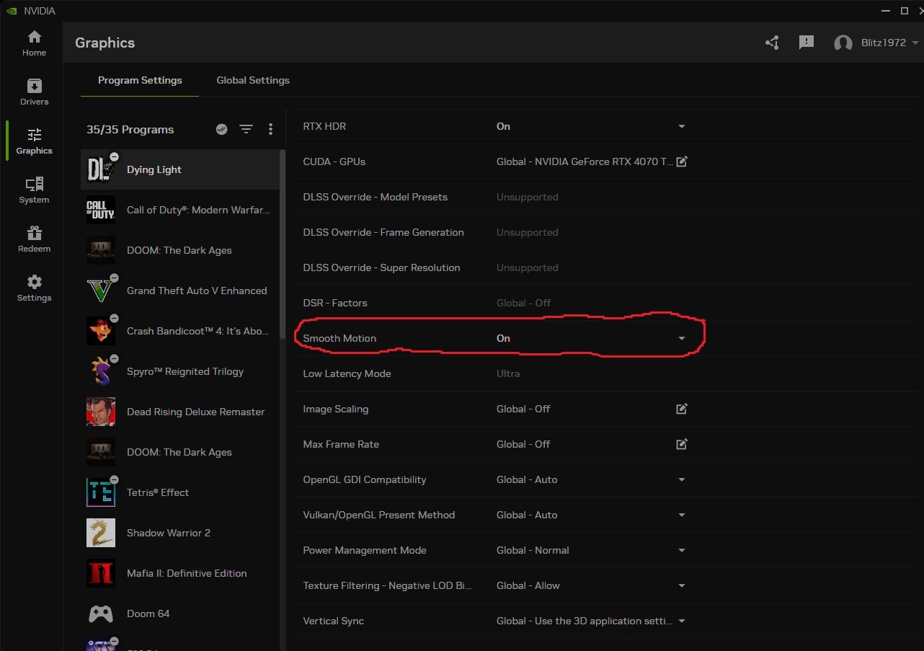
Task: Open the filter icon for programs list
Action: coord(246,129)
